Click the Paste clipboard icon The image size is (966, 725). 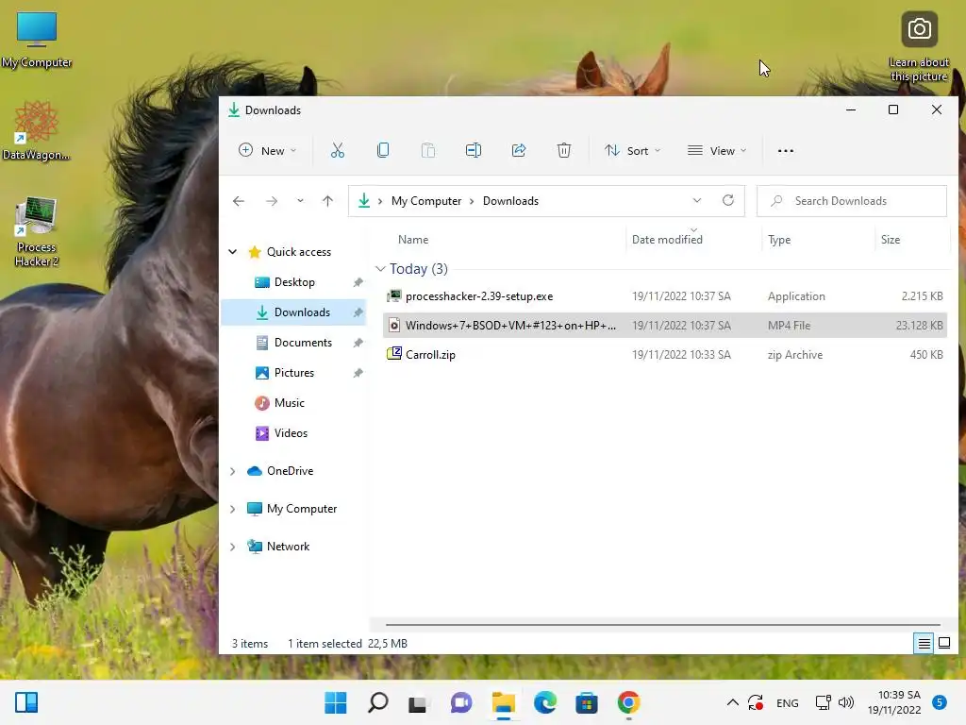tap(427, 150)
